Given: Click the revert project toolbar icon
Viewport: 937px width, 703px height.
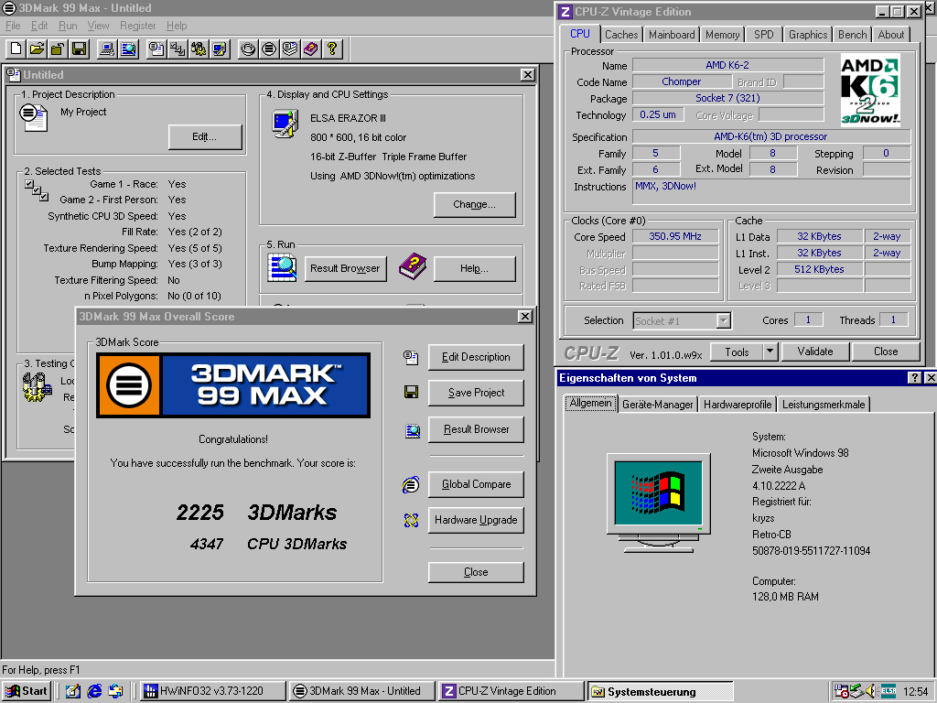Looking at the screenshot, I should click(58, 49).
